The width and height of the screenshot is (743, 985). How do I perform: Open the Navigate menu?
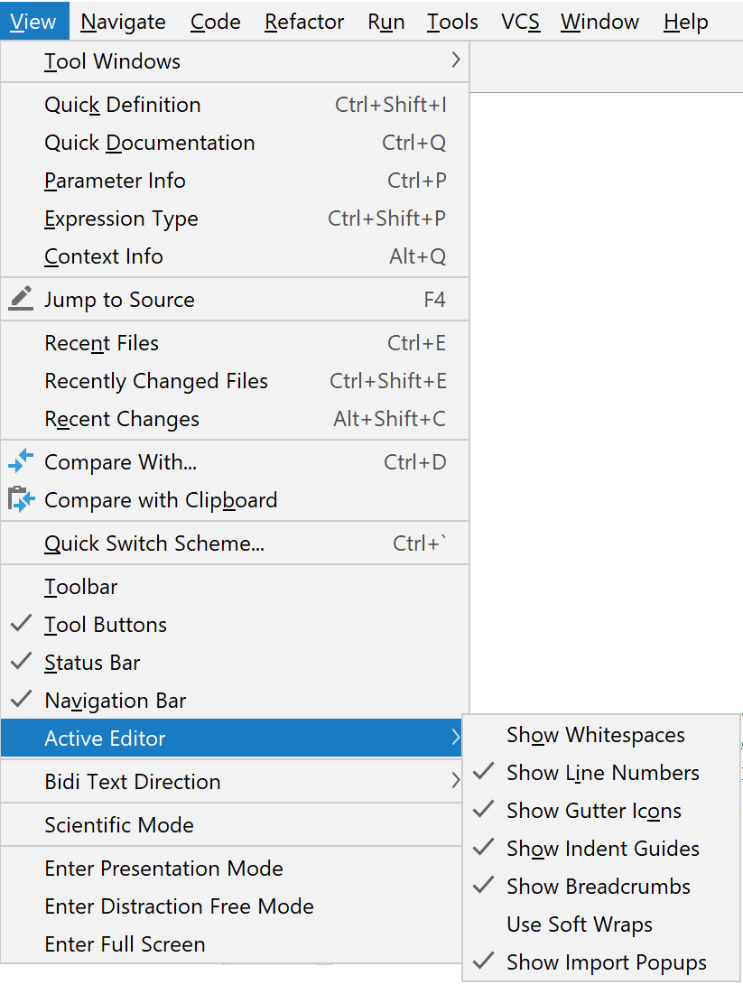123,22
